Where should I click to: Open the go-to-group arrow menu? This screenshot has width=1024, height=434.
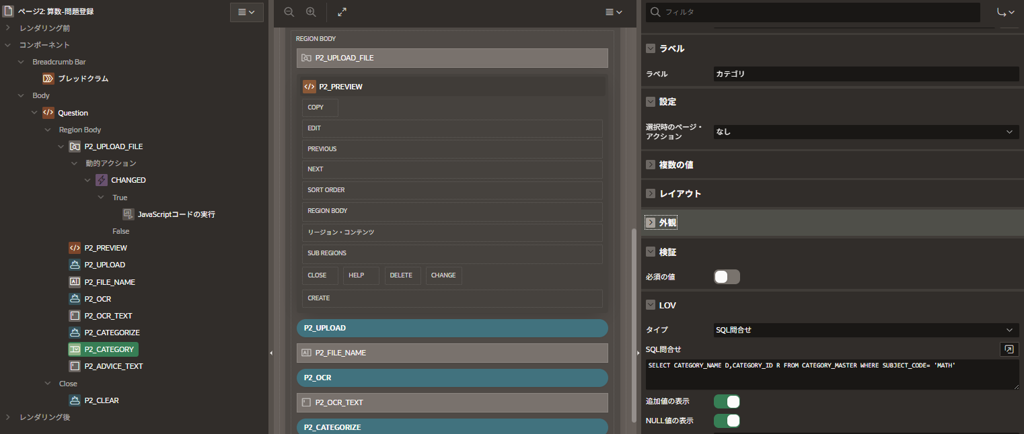(x=1007, y=12)
